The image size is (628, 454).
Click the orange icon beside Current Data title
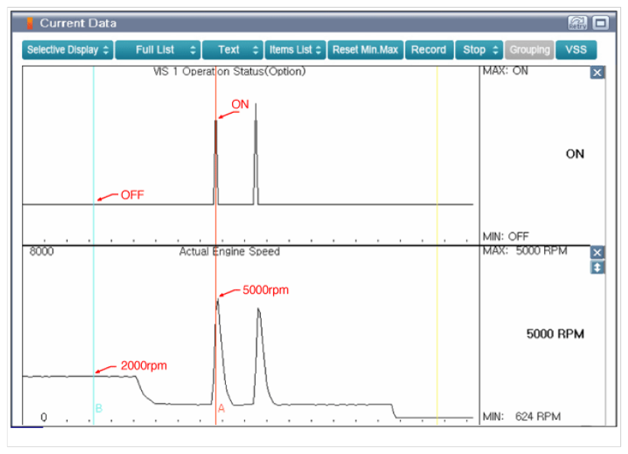coord(30,24)
